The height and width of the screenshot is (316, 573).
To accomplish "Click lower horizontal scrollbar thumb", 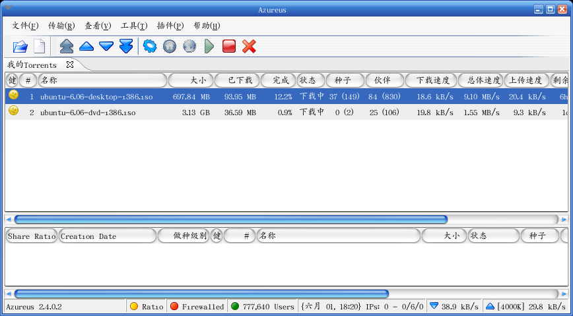I will (x=201, y=294).
